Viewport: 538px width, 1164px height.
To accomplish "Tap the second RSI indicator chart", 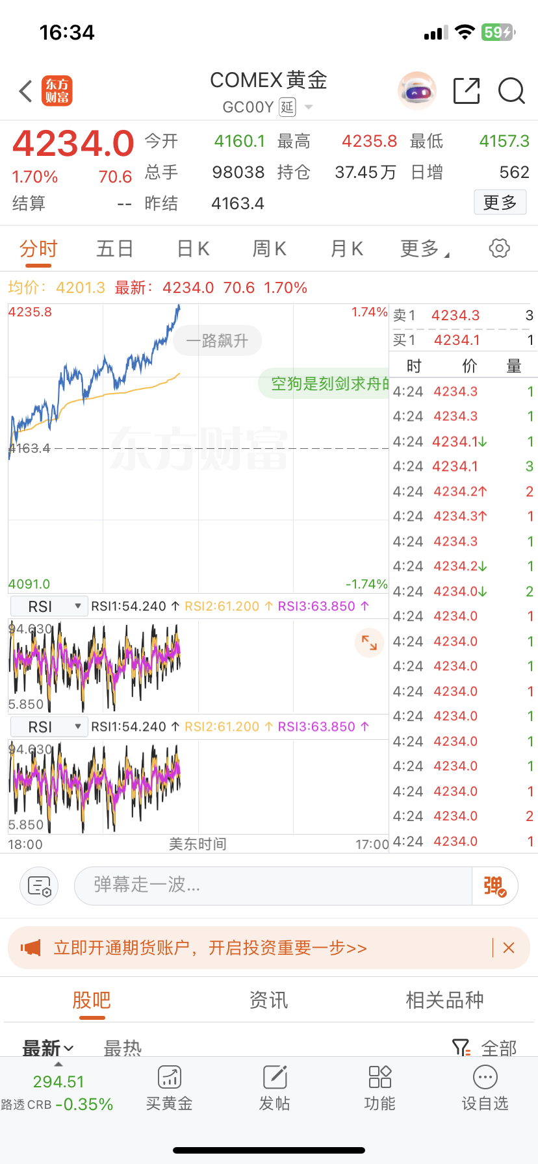I will pos(198,786).
